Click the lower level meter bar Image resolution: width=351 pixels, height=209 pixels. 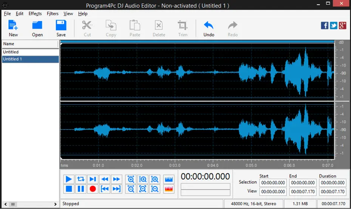coord(205,192)
